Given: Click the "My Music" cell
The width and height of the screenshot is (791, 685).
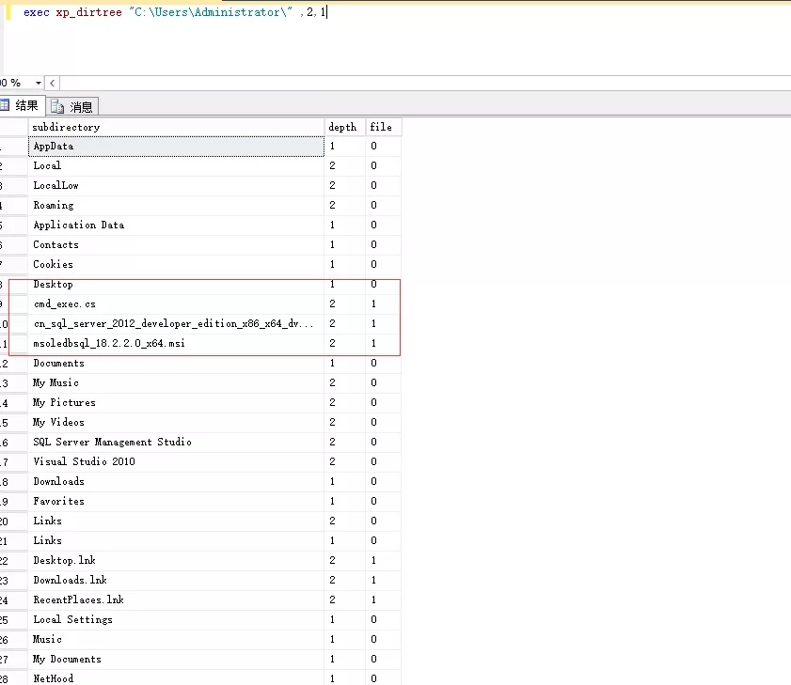Looking at the screenshot, I should coord(176,382).
